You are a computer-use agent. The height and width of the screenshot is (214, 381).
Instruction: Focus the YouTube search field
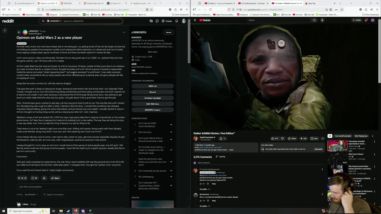[x=278, y=20]
